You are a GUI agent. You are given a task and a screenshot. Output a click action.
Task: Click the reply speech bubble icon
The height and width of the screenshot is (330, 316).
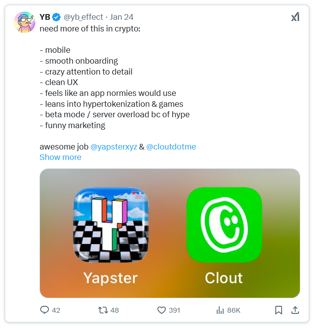[x=44, y=310]
